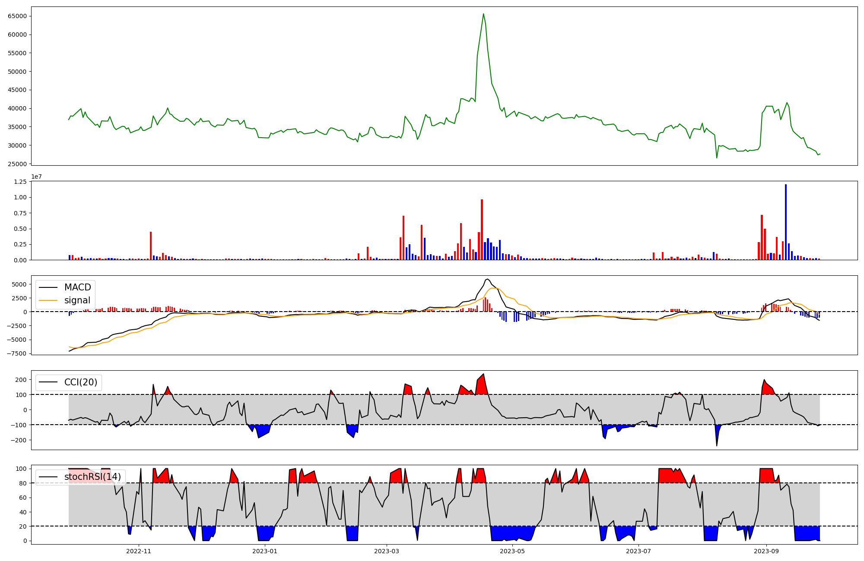Click the stochRSI axis 80 tick label
This screenshot has height=561, width=864.
[23, 483]
